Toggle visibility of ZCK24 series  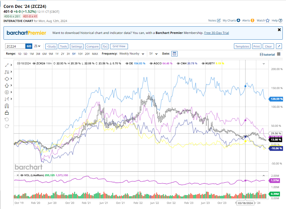coord(34,64)
